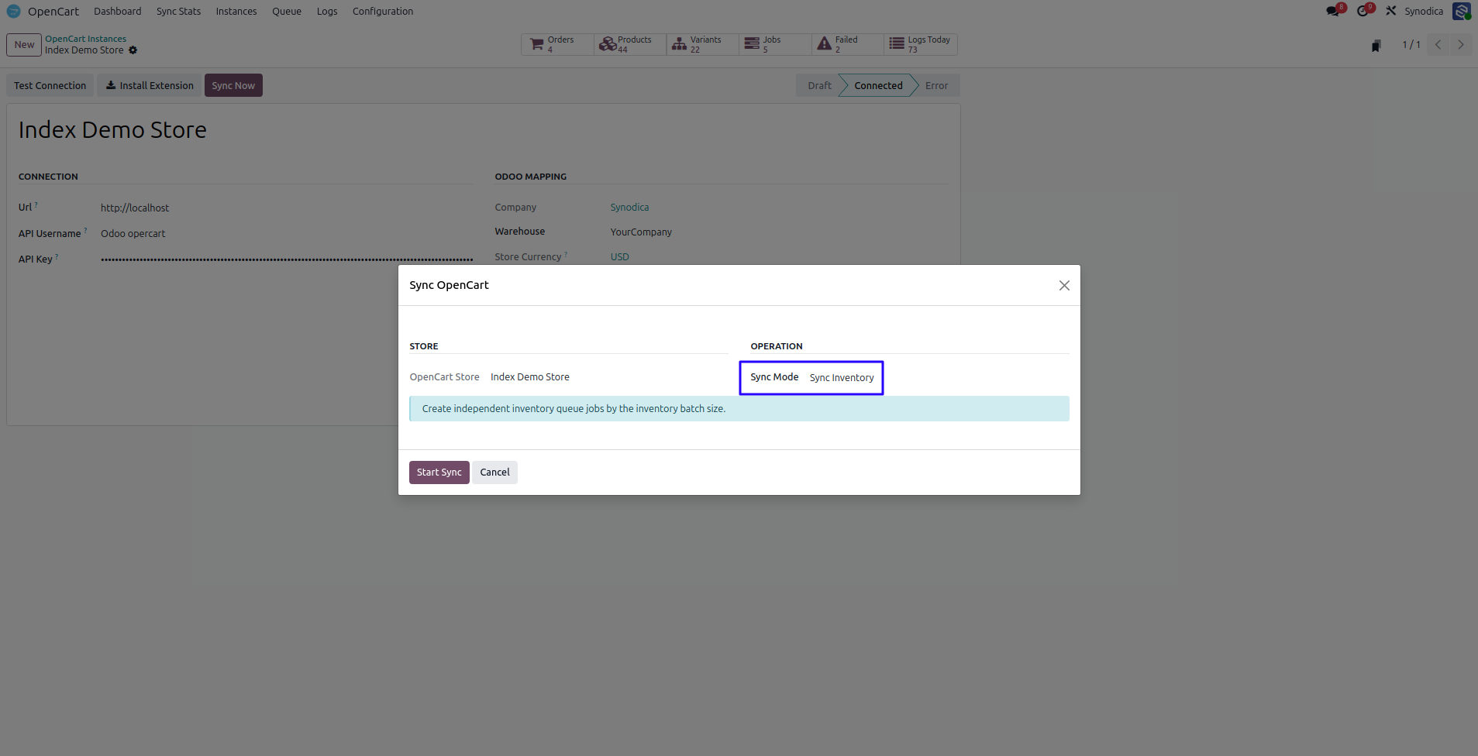Click the masked API Key field
This screenshot has width=1478, height=756.
click(x=286, y=259)
